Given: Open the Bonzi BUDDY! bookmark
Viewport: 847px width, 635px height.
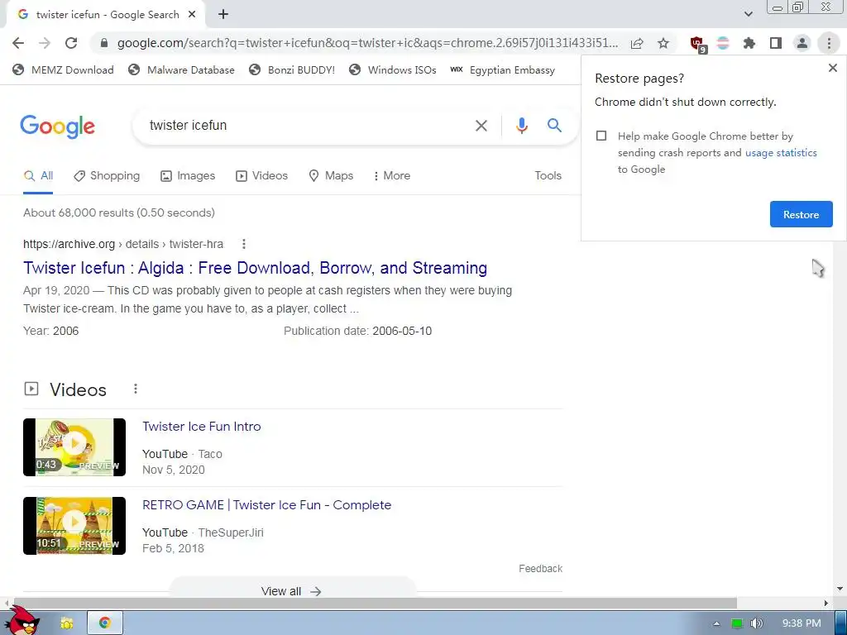Looking at the screenshot, I should coord(292,70).
